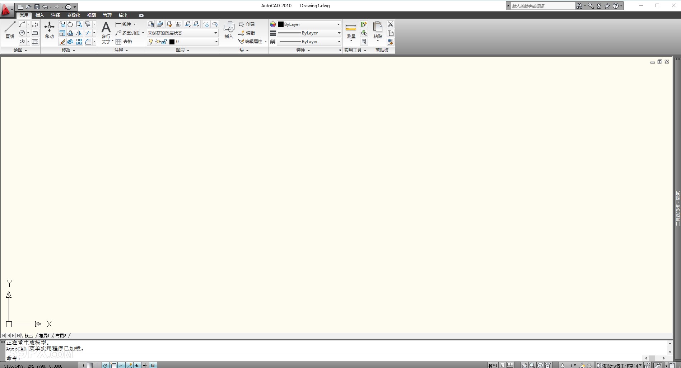Click the Erase brush icon in 修改 panel
Viewport: 681px width, 368px height.
coord(62,42)
